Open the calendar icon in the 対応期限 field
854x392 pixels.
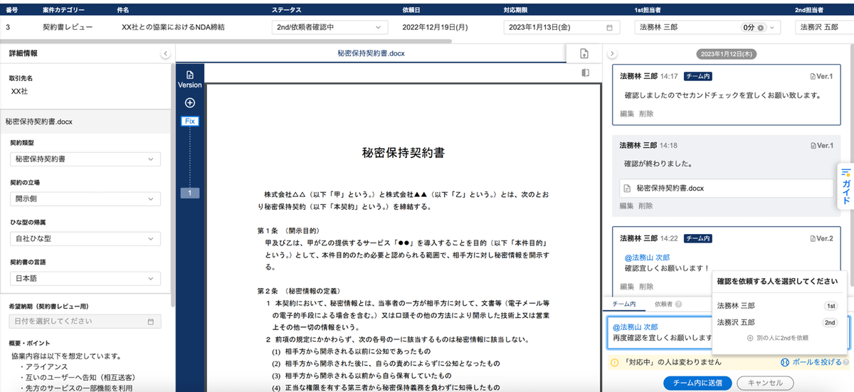608,28
